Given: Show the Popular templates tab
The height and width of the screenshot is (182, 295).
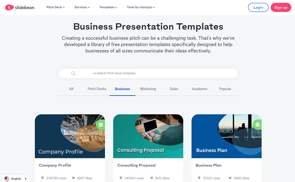Looking at the screenshot, I should (225, 89).
